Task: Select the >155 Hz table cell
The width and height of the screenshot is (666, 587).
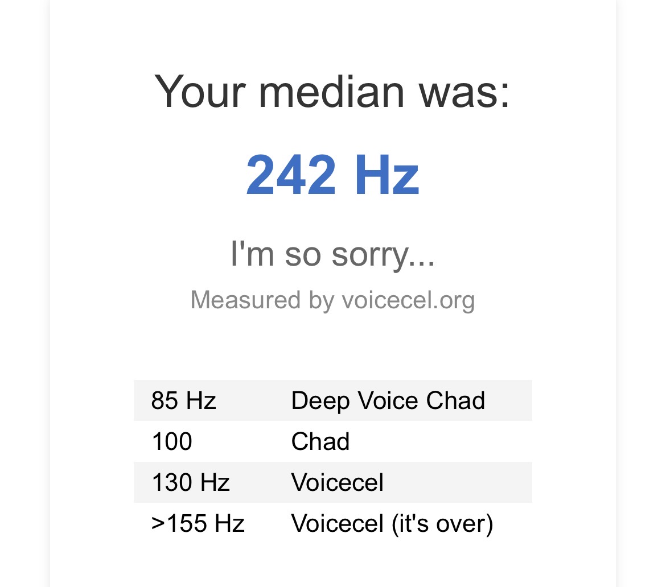Action: tap(198, 524)
